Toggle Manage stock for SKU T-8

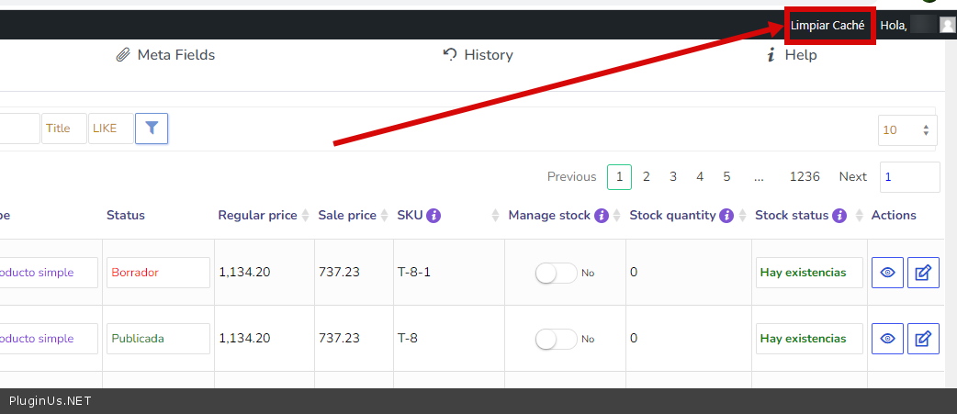click(x=556, y=339)
